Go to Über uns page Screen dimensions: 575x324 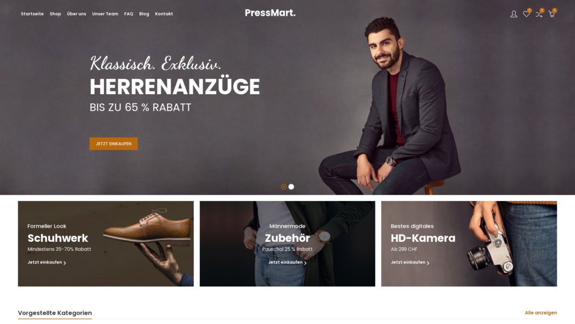pyautogui.click(x=76, y=14)
